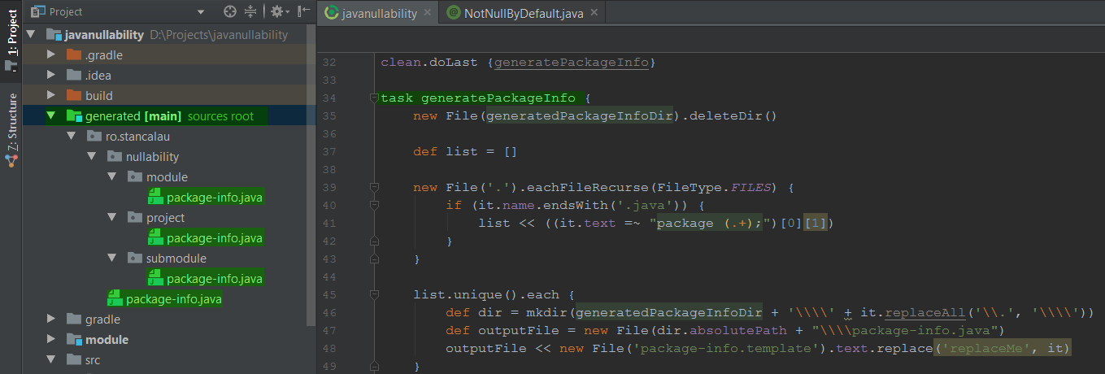Fold the generatePackageInfo task code block

click(x=374, y=98)
